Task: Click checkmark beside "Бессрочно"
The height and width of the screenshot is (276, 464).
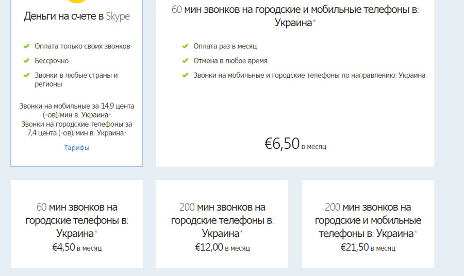Action: [x=26, y=61]
